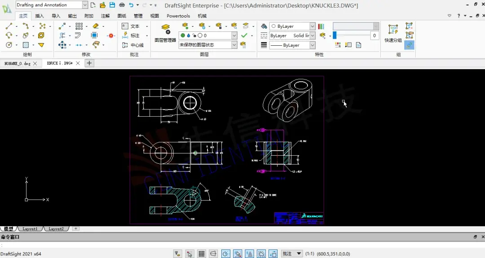Open the View (视图) ribbon tab
The height and width of the screenshot is (258, 485).
(x=154, y=16)
